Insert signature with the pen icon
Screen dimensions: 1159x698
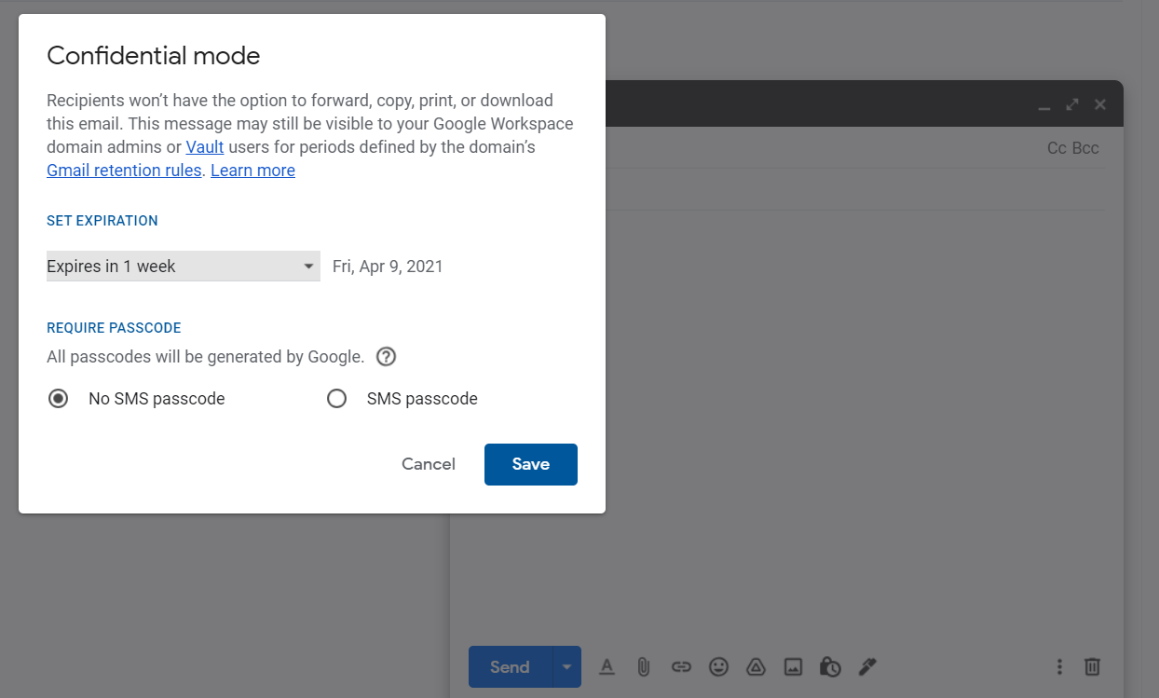[x=867, y=666]
